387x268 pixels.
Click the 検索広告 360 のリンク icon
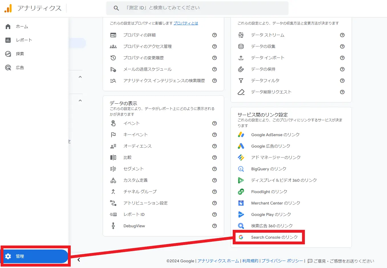[x=241, y=226]
